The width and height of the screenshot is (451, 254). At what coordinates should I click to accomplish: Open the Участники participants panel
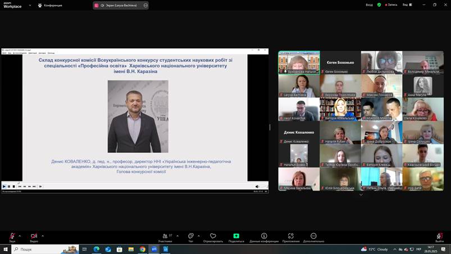pos(165,237)
